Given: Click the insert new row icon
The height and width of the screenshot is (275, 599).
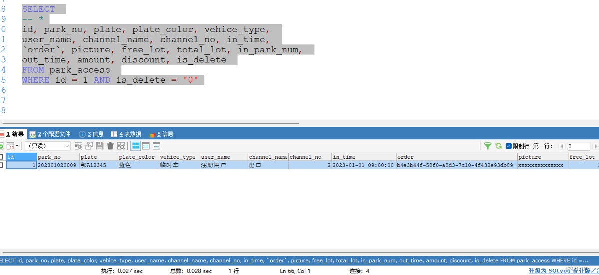Looking at the screenshot, I should (x=78, y=146).
